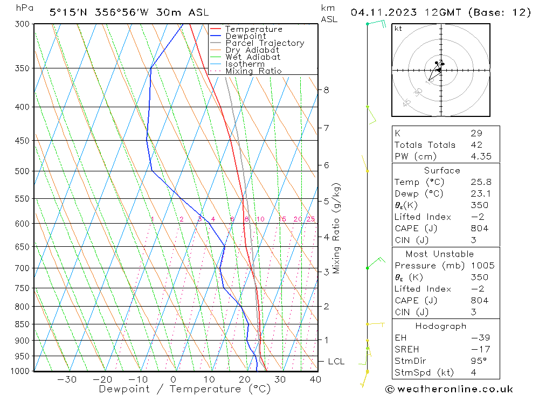The image size is (539, 395).
Task: Click the Surface section heading
Action: [442, 170]
